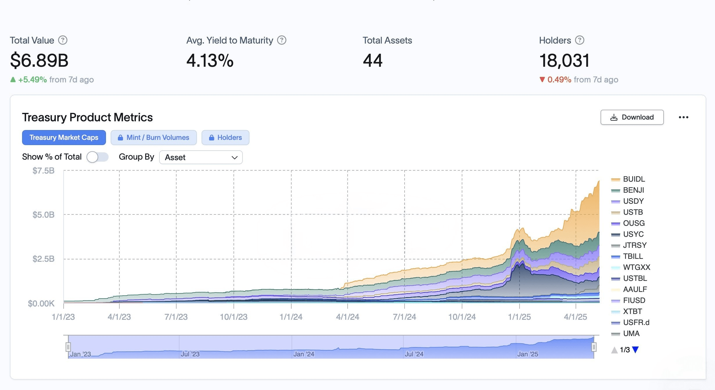
Task: Click the chevron arrow in the Asset dropdown
Action: coord(234,158)
